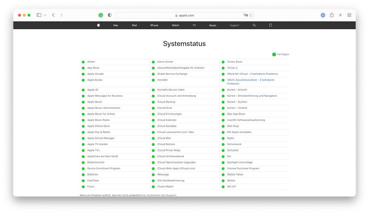Go forward to the next page
Viewport: 369px width, 214px height.
click(62, 15)
